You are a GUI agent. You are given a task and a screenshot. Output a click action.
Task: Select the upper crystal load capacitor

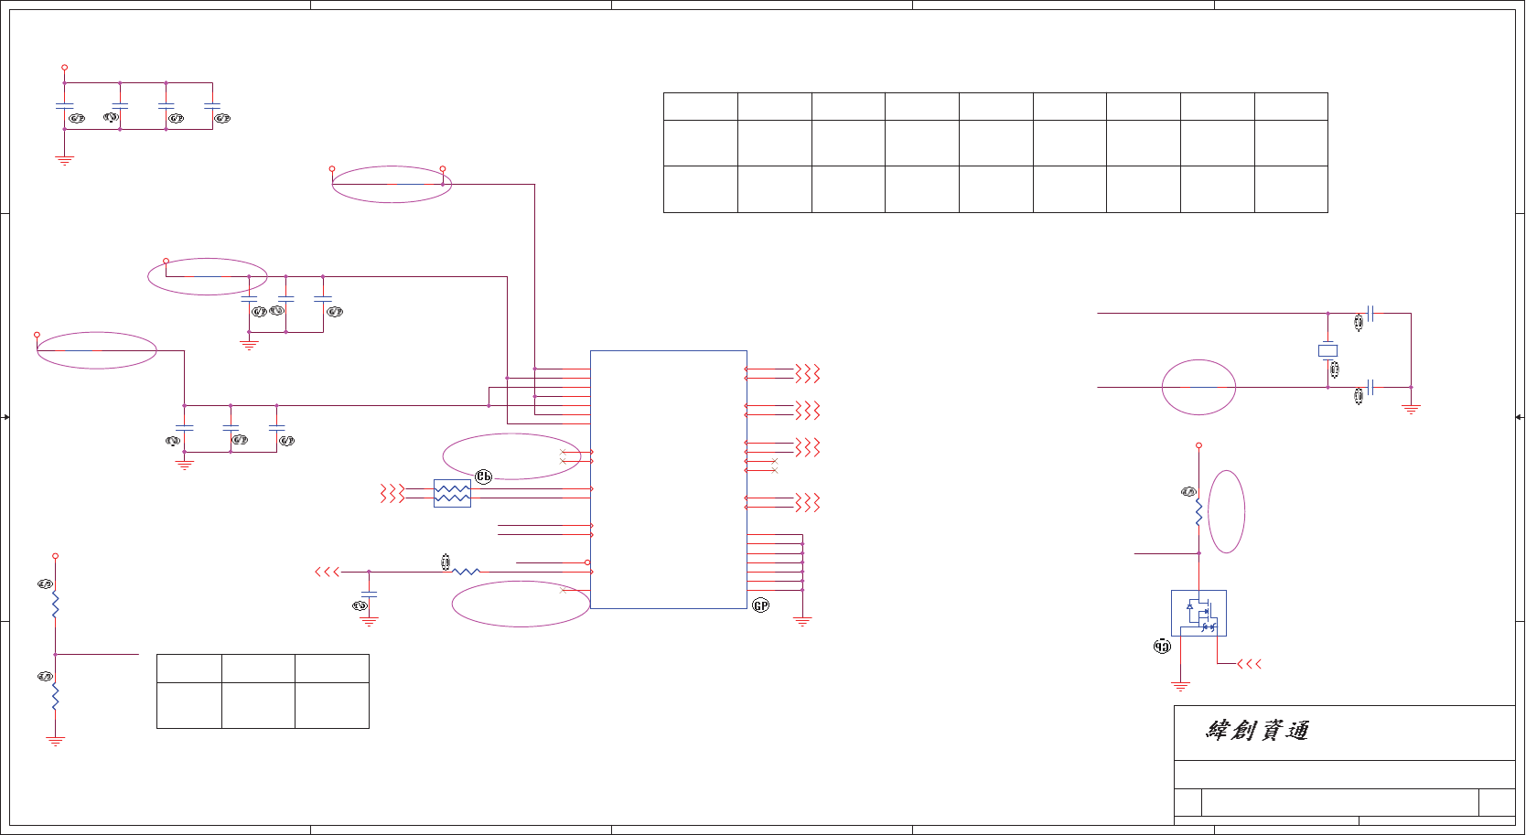[1370, 313]
